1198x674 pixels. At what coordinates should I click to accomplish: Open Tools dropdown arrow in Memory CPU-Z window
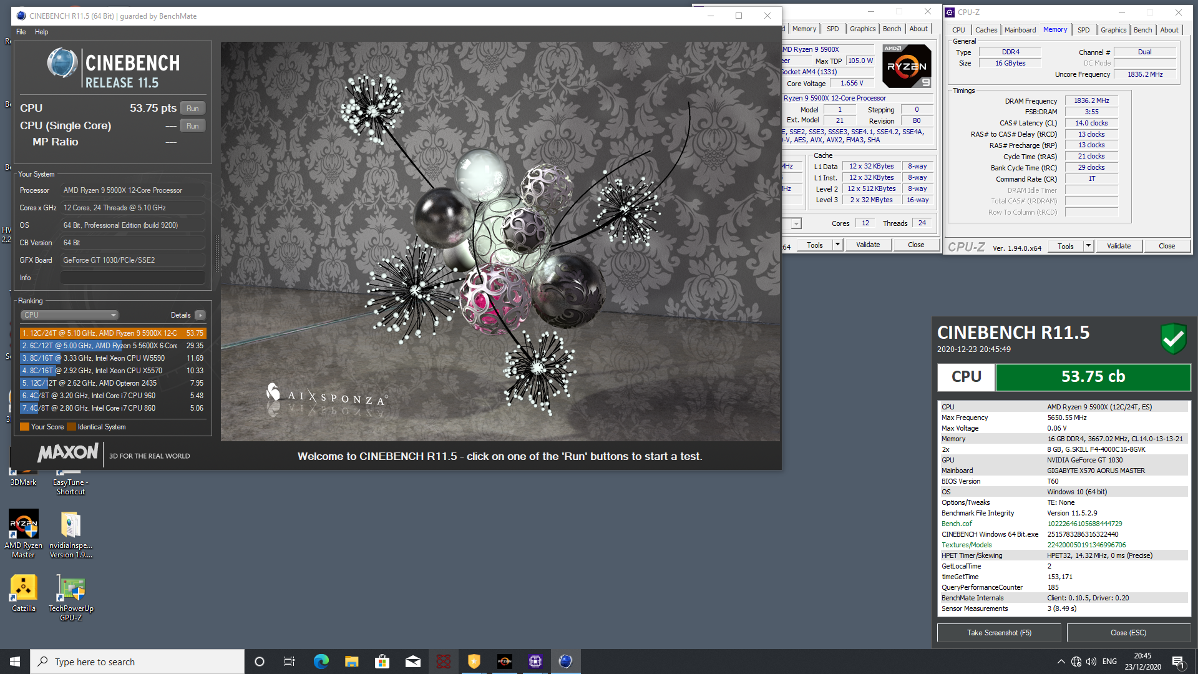pyautogui.click(x=1088, y=246)
